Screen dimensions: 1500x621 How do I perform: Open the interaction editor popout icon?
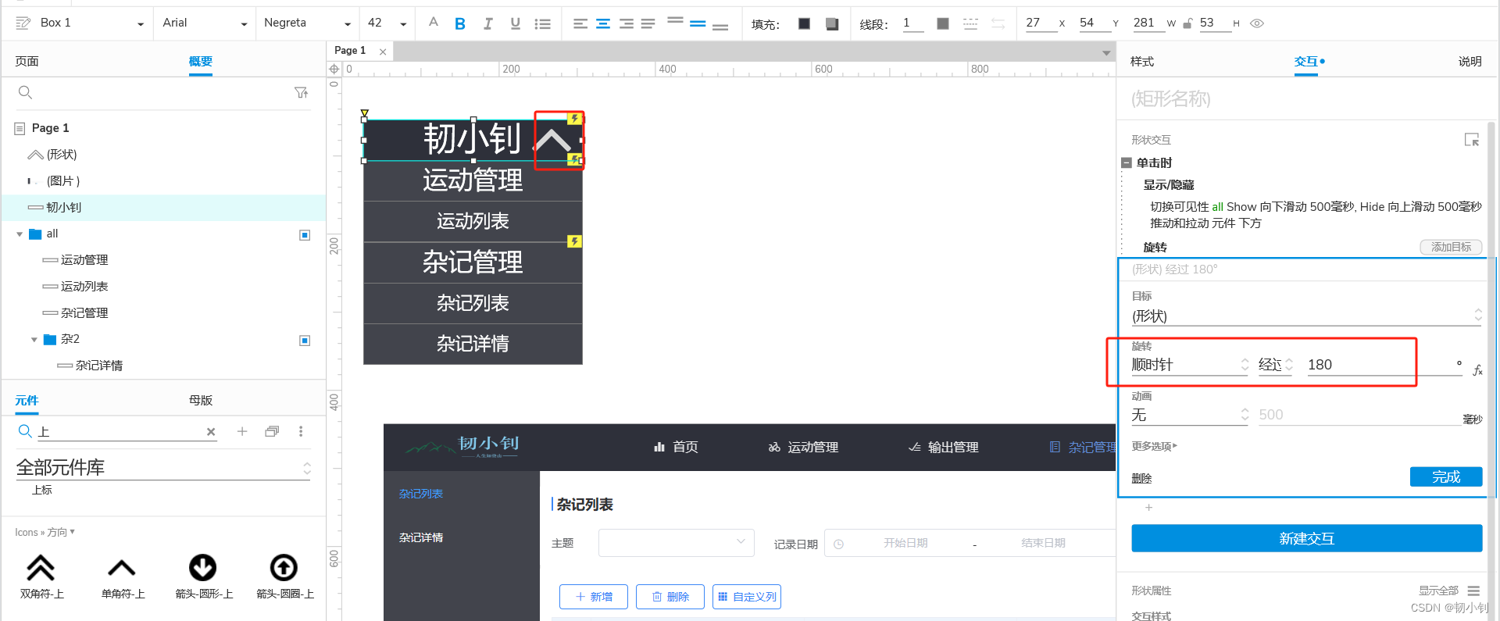click(x=1472, y=140)
